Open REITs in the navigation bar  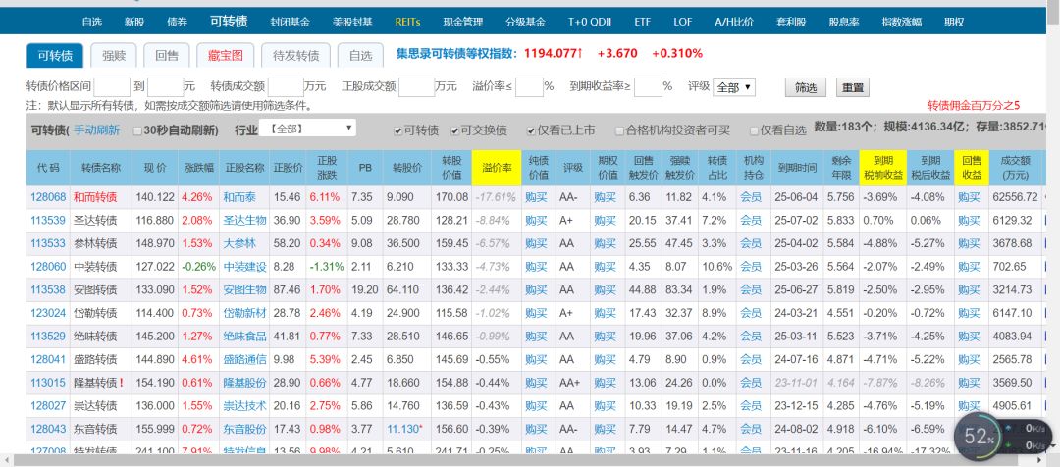point(407,22)
